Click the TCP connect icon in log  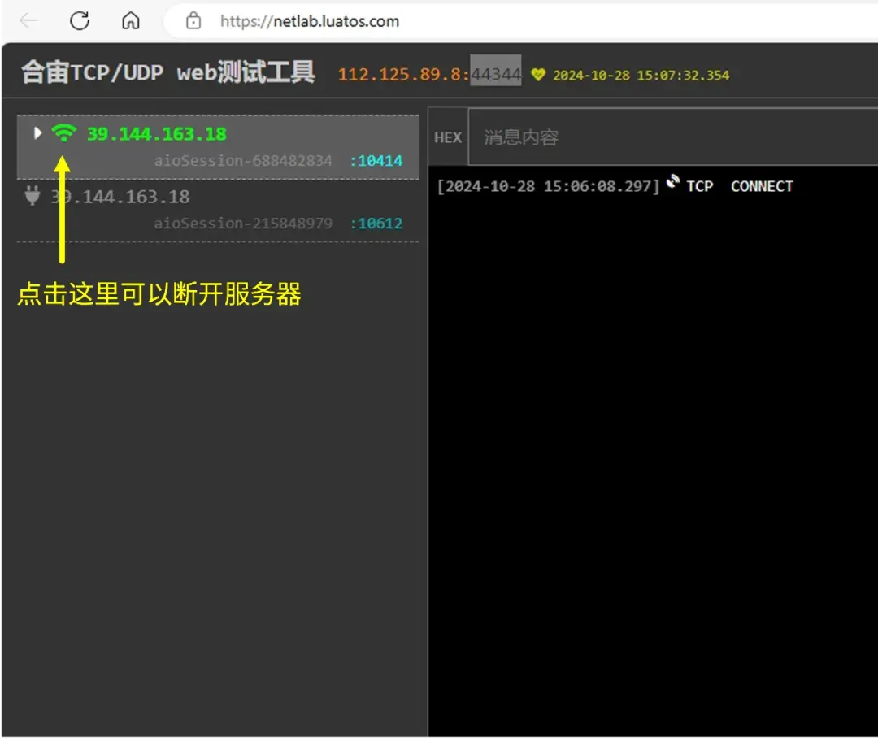(673, 182)
